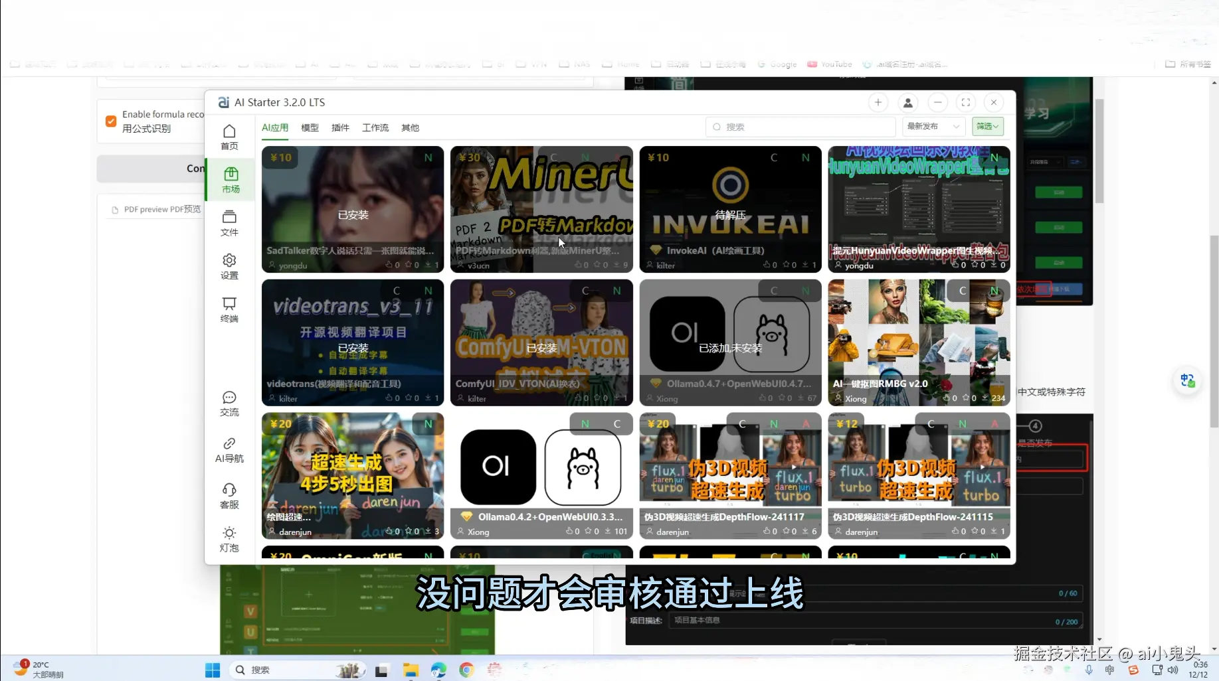
Task: Open the 交流 chat sidebar icon
Action: pos(229,404)
